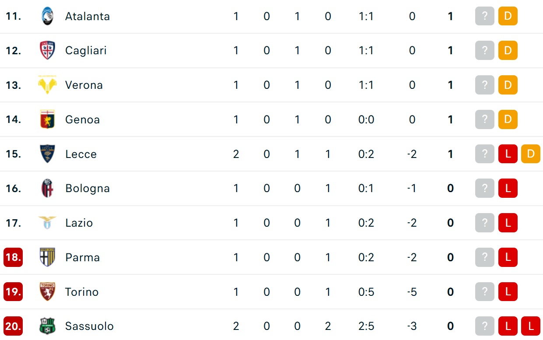This screenshot has height=340, width=543.
Task: Click the Cagliari club crest icon
Action: [47, 50]
